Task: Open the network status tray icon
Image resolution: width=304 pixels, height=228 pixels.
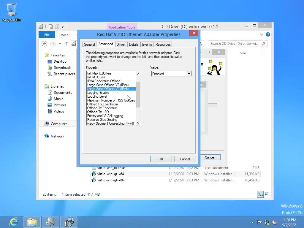Action: (267, 222)
